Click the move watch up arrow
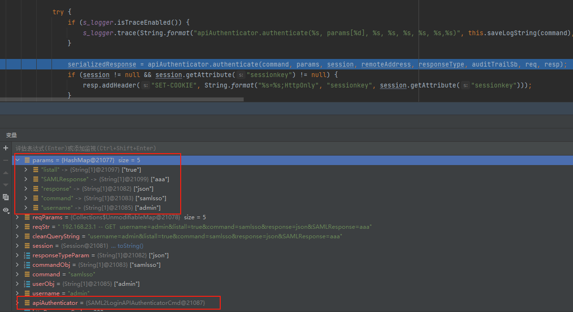The height and width of the screenshot is (312, 573). coord(6,173)
